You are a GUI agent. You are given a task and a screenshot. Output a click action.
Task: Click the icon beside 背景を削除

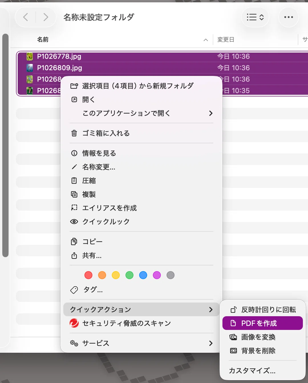(x=233, y=351)
